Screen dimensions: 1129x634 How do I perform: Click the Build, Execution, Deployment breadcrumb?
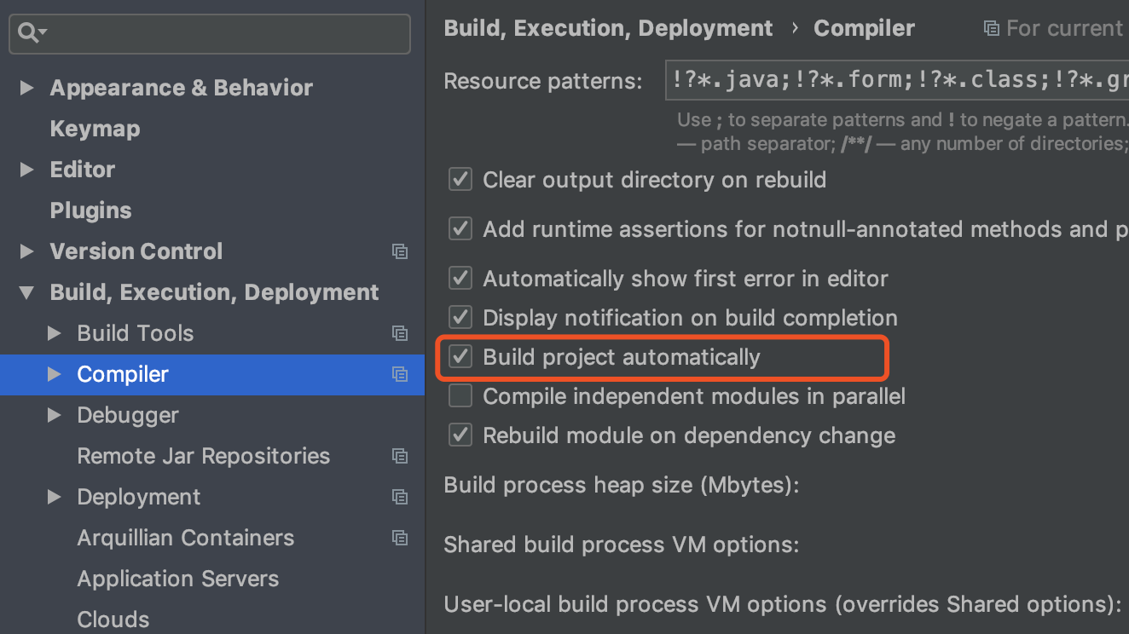(608, 28)
